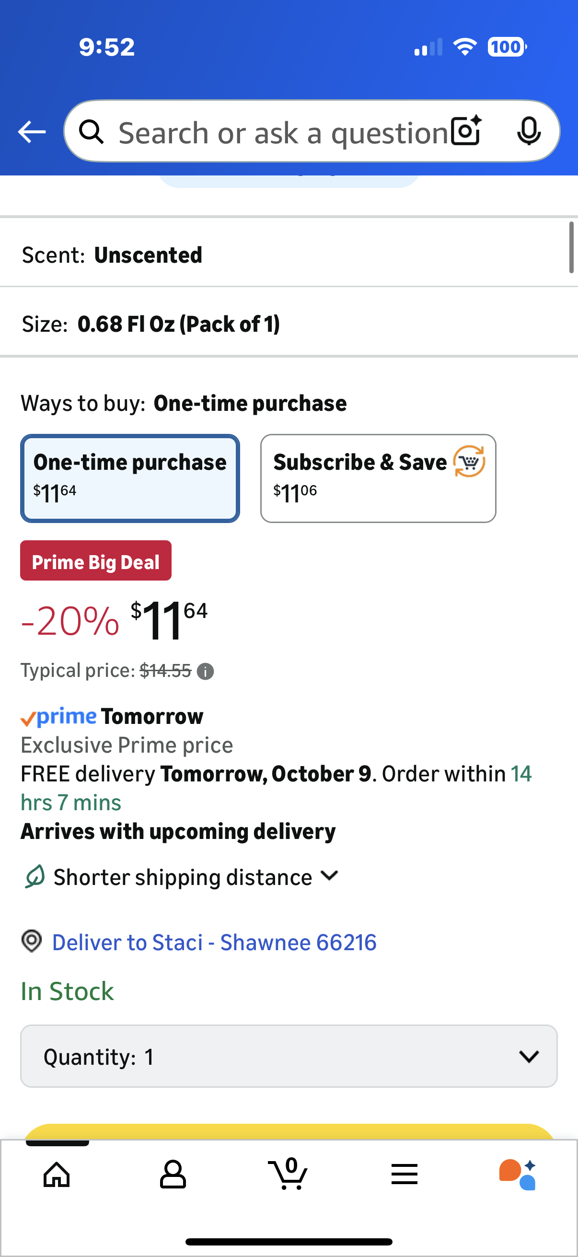Open the Scent: Unscented selector
Viewport: 578px width, 1257px height.
(x=289, y=255)
